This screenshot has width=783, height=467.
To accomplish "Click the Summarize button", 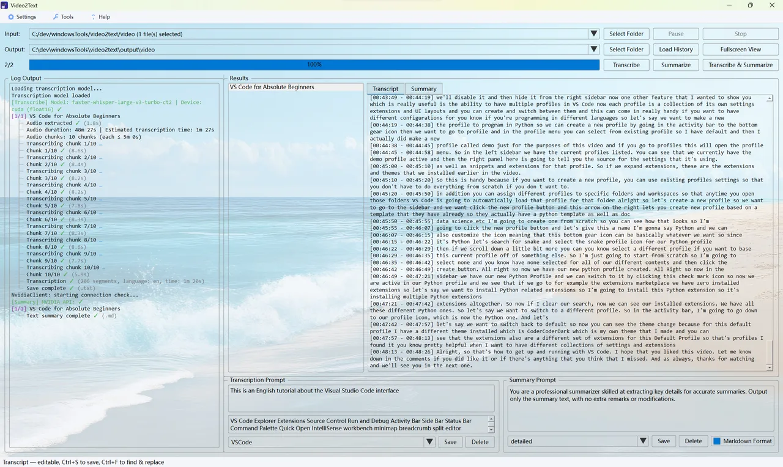I will (x=676, y=65).
